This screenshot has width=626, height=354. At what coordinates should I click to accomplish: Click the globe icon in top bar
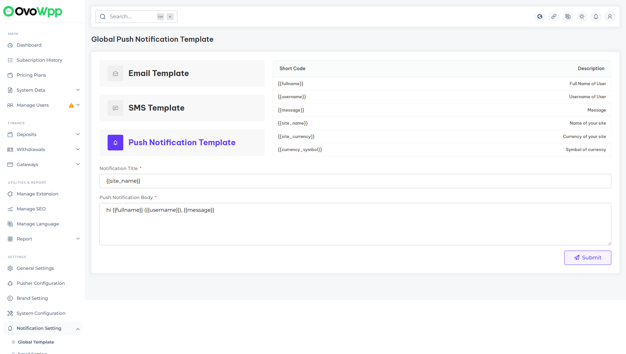tap(540, 17)
